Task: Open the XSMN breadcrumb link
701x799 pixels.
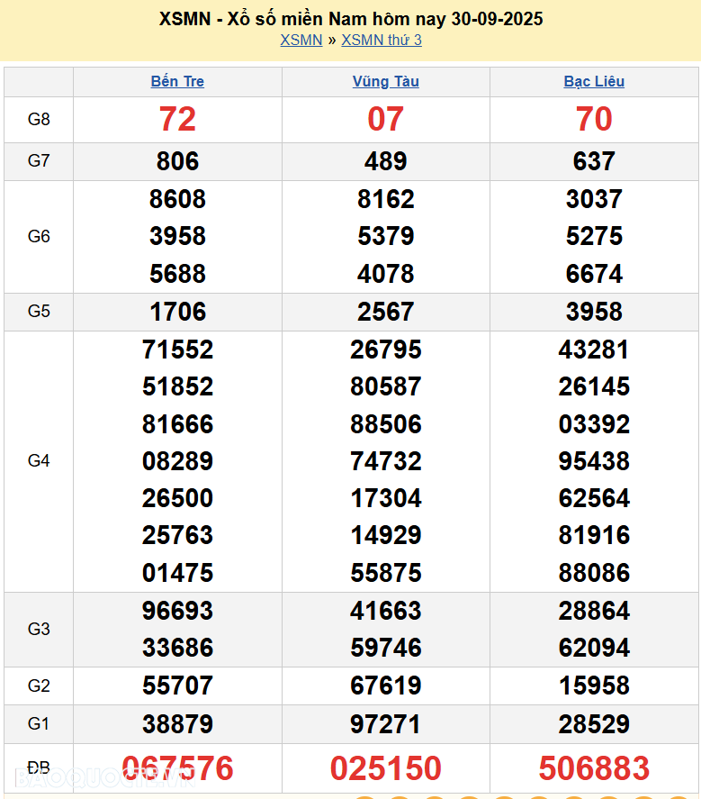Action: [301, 40]
